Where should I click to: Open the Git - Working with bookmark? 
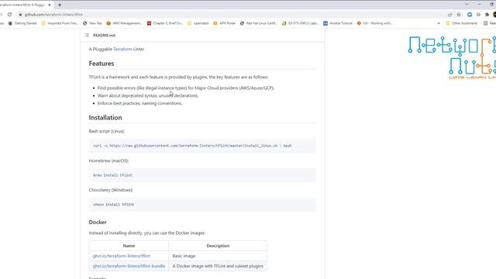pyautogui.click(x=374, y=23)
